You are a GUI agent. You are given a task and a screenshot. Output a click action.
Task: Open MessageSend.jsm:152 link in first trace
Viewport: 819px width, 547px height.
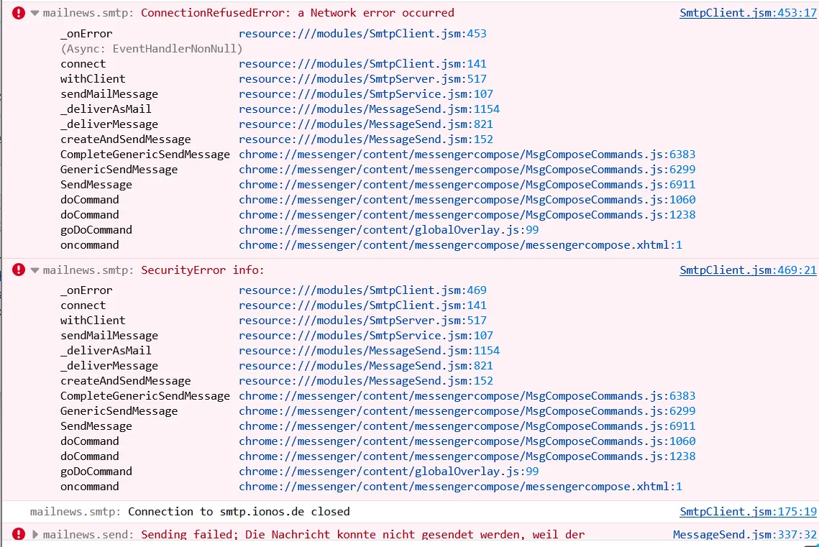pos(365,139)
